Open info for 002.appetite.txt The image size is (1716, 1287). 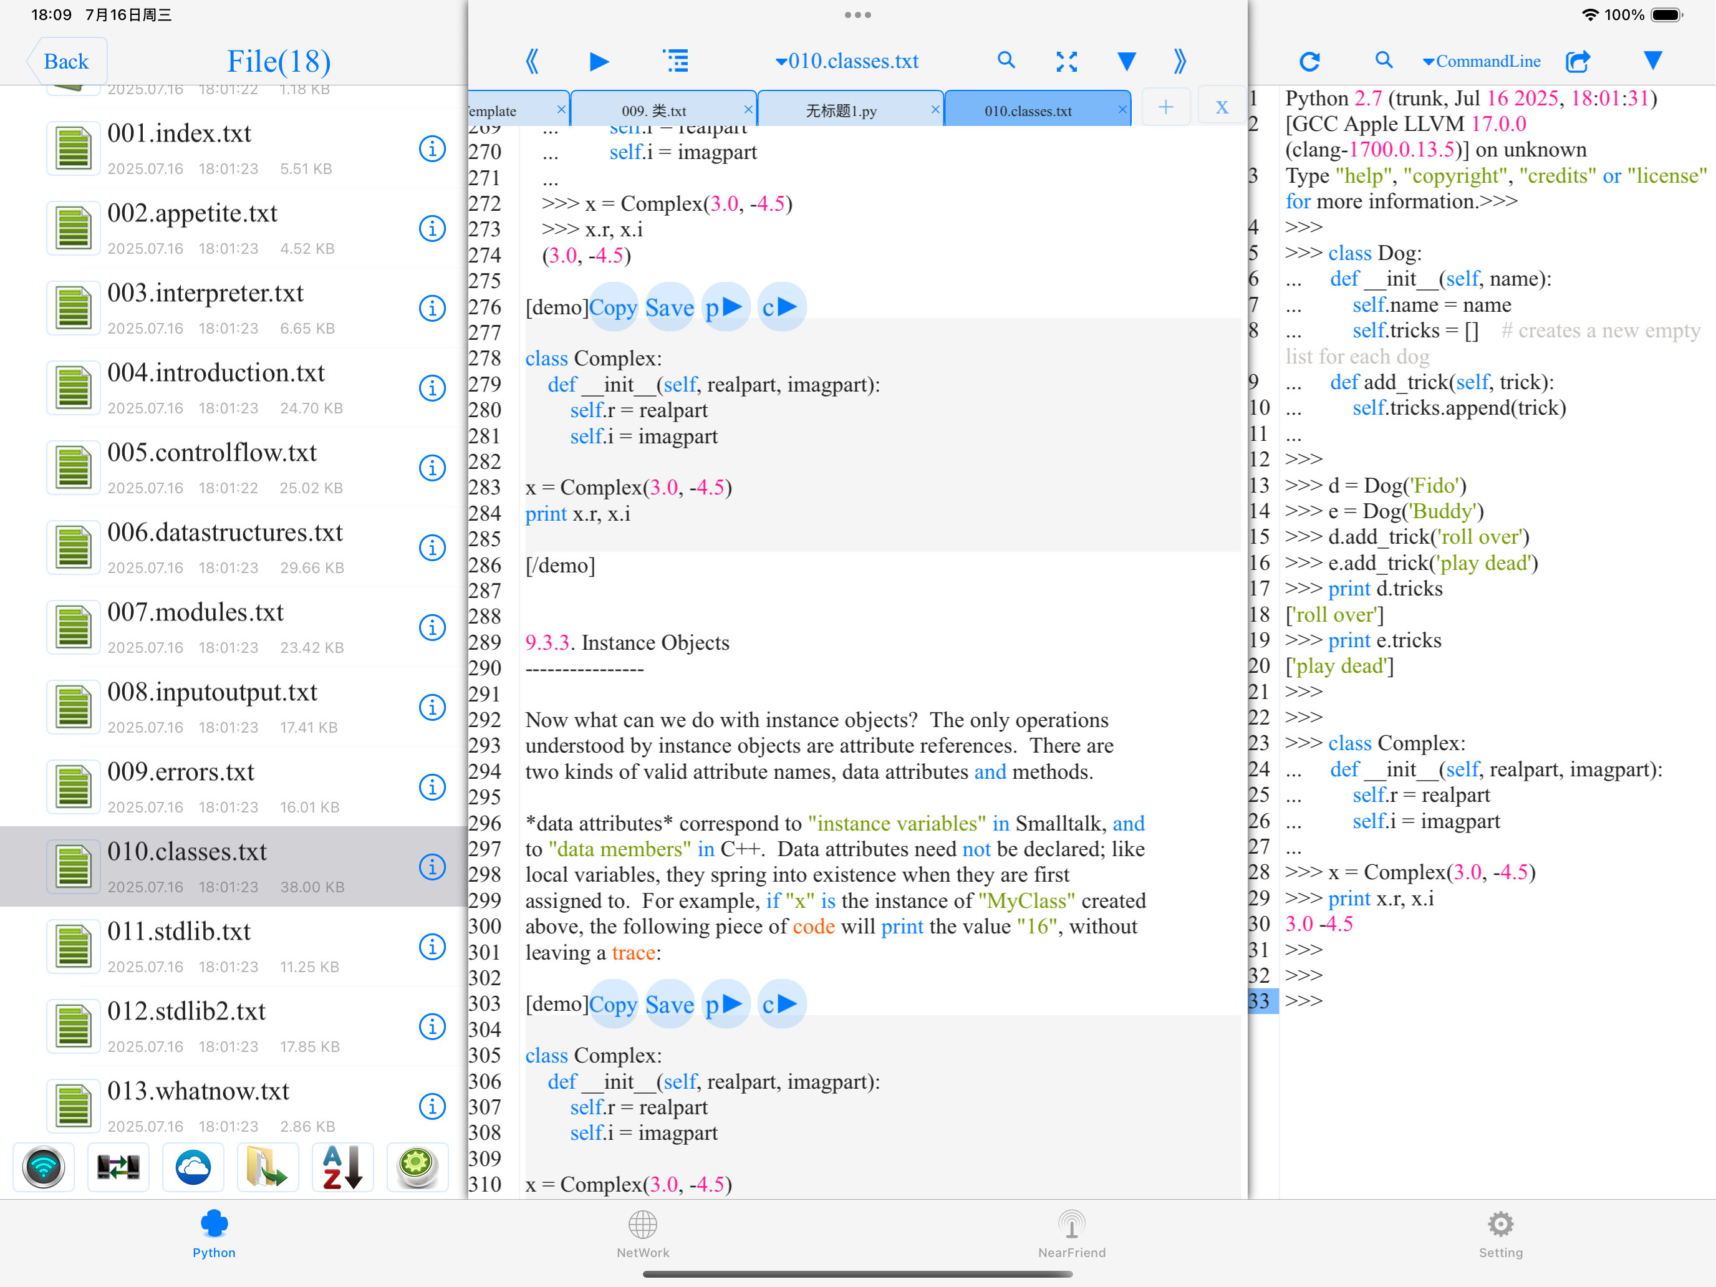pos(432,228)
